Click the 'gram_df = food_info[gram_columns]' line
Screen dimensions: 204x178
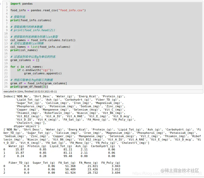click(x=39, y=83)
